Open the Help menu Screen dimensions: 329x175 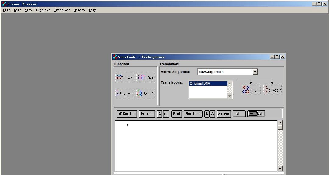[92, 10]
